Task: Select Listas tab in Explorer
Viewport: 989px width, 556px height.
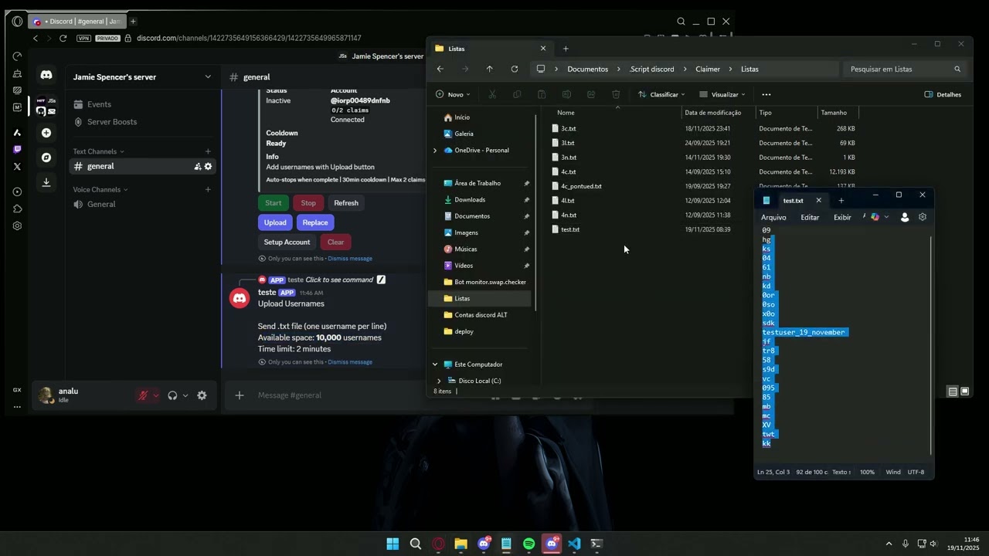Action: point(490,49)
